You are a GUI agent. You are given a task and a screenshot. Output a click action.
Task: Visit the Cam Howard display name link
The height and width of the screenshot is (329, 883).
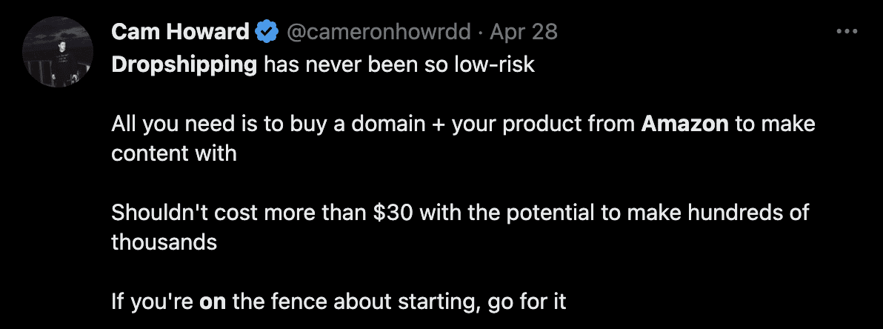180,32
